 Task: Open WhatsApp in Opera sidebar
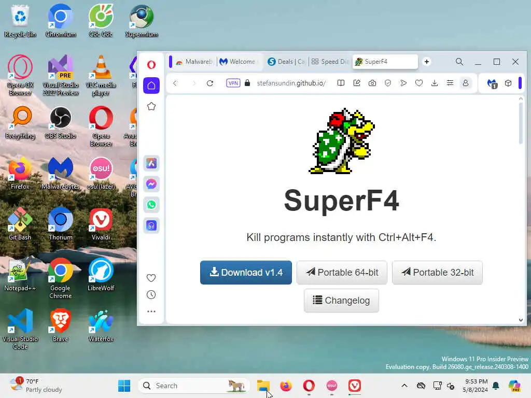[x=151, y=205]
